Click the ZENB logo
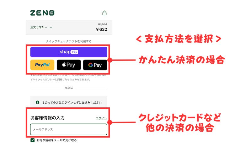This screenshot has height=155, width=251. 42,13
